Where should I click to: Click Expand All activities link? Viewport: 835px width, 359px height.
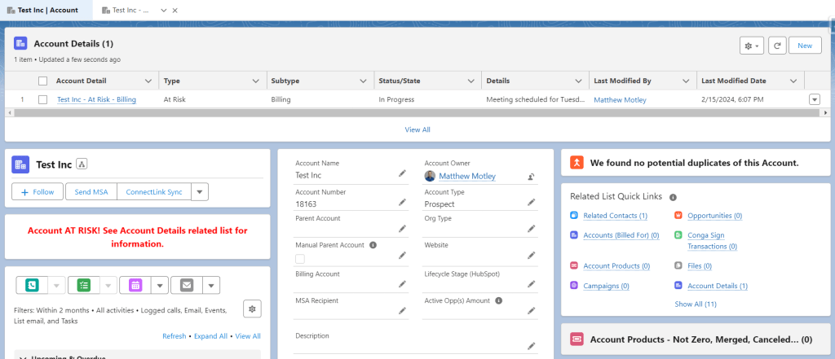pyautogui.click(x=210, y=336)
